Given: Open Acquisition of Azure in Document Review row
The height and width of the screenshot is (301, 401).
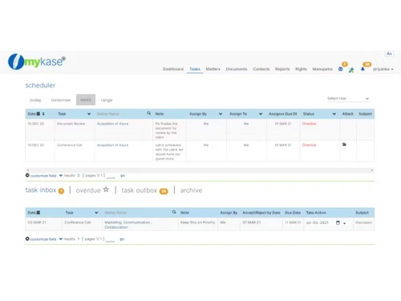Looking at the screenshot, I should pos(112,124).
